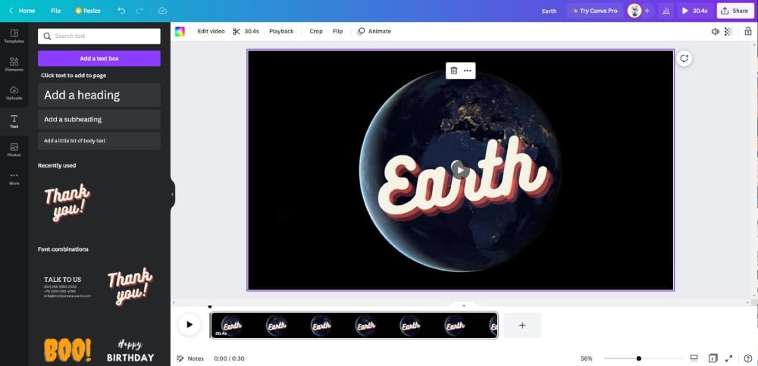The image size is (758, 366).
Task: Open the help question mark icon
Action: tap(748, 358)
